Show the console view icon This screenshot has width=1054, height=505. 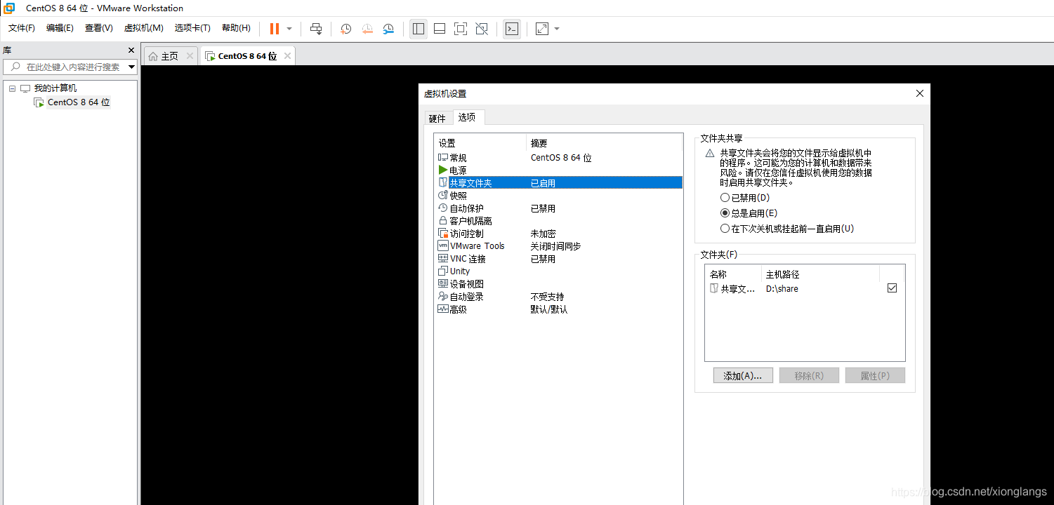pyautogui.click(x=512, y=29)
